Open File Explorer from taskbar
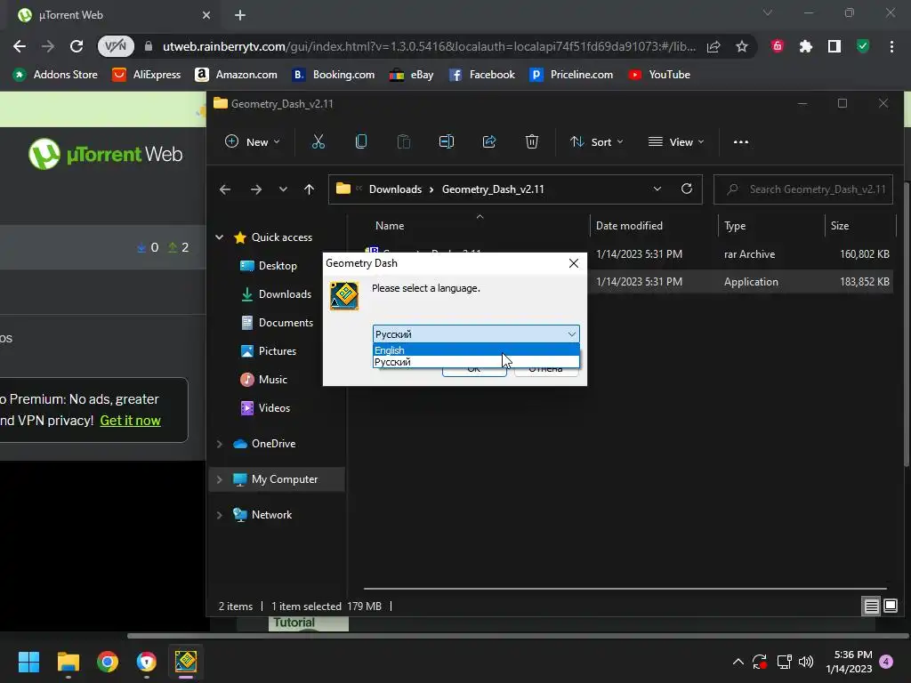 [x=68, y=662]
